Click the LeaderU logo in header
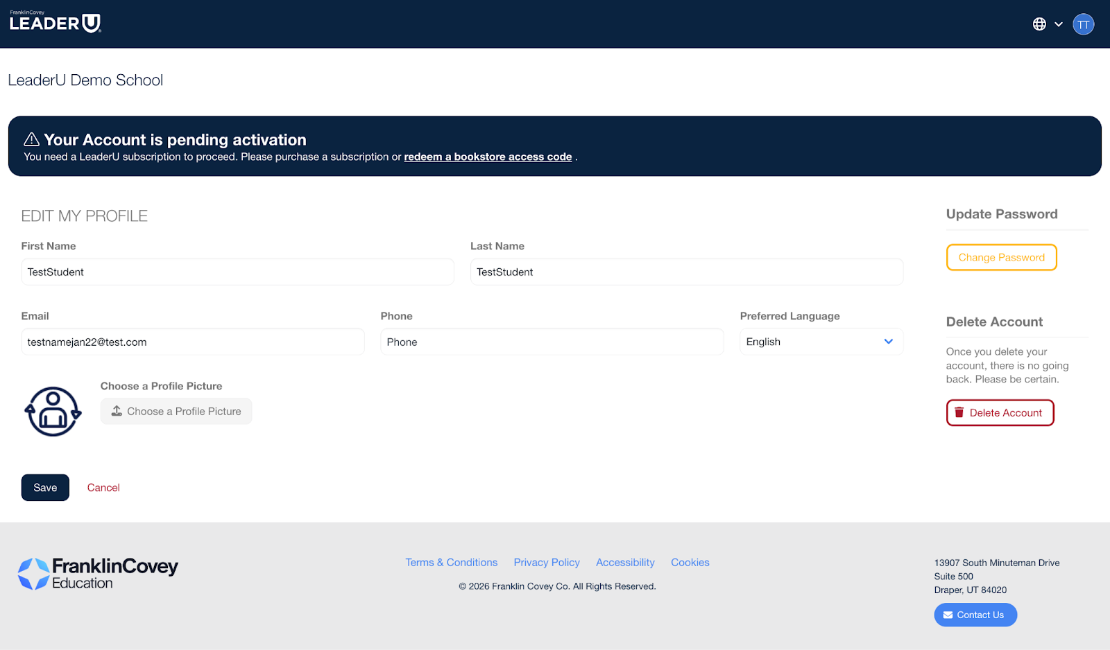This screenshot has height=650, width=1110. pyautogui.click(x=55, y=23)
